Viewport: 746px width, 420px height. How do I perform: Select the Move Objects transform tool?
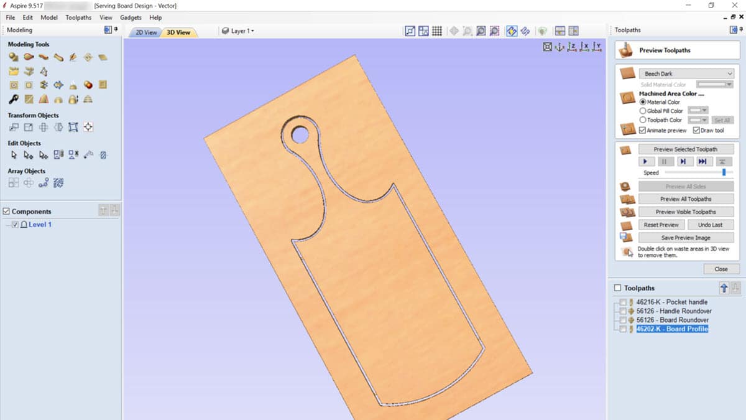pyautogui.click(x=14, y=127)
